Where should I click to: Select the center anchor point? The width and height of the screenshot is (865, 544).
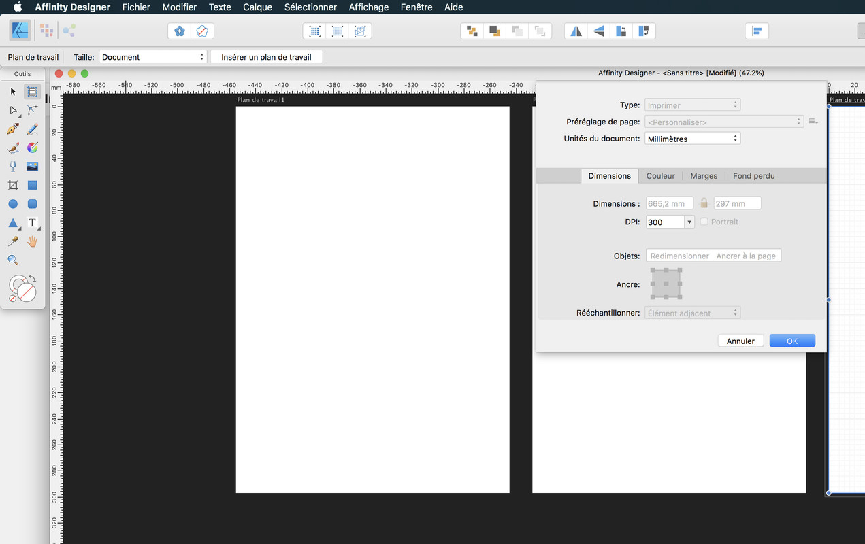click(666, 284)
